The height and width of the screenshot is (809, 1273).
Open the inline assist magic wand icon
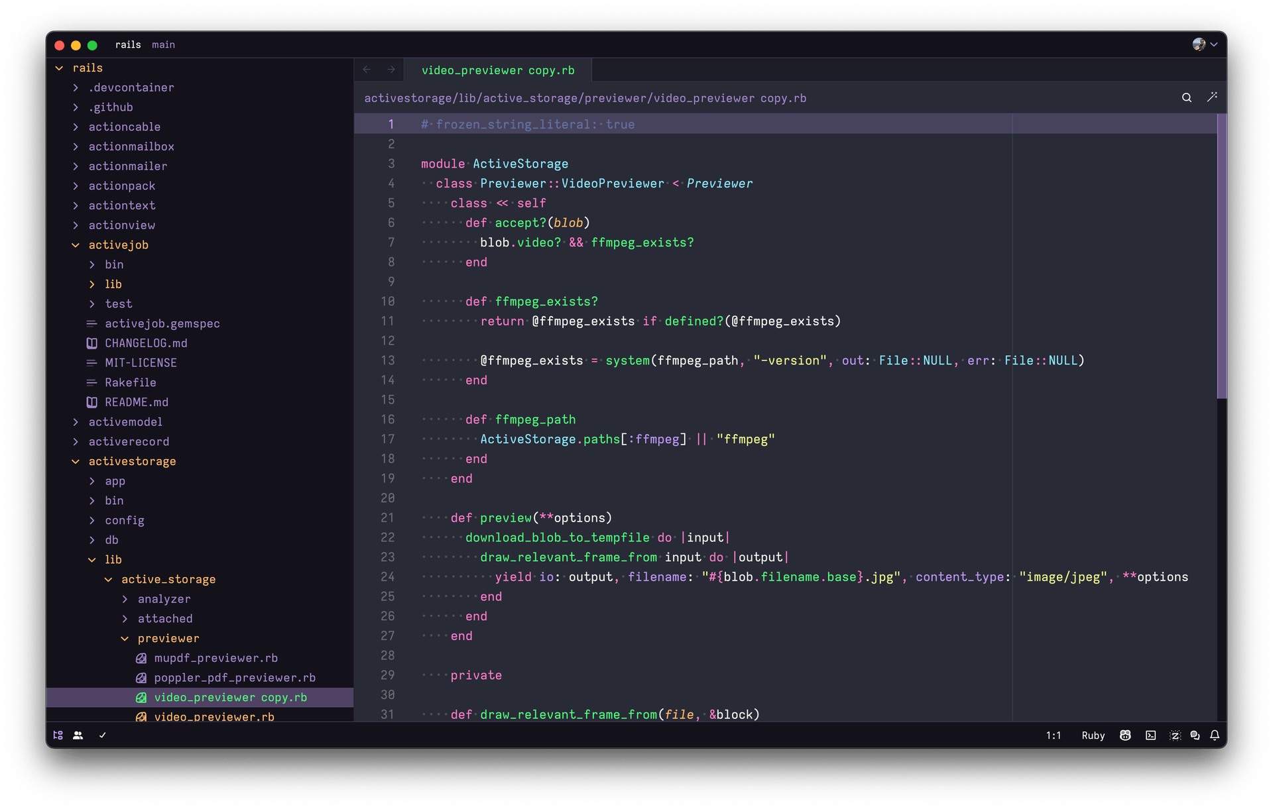1212,97
